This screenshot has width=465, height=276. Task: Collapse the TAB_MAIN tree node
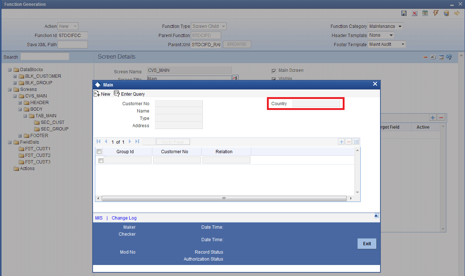coord(25,116)
